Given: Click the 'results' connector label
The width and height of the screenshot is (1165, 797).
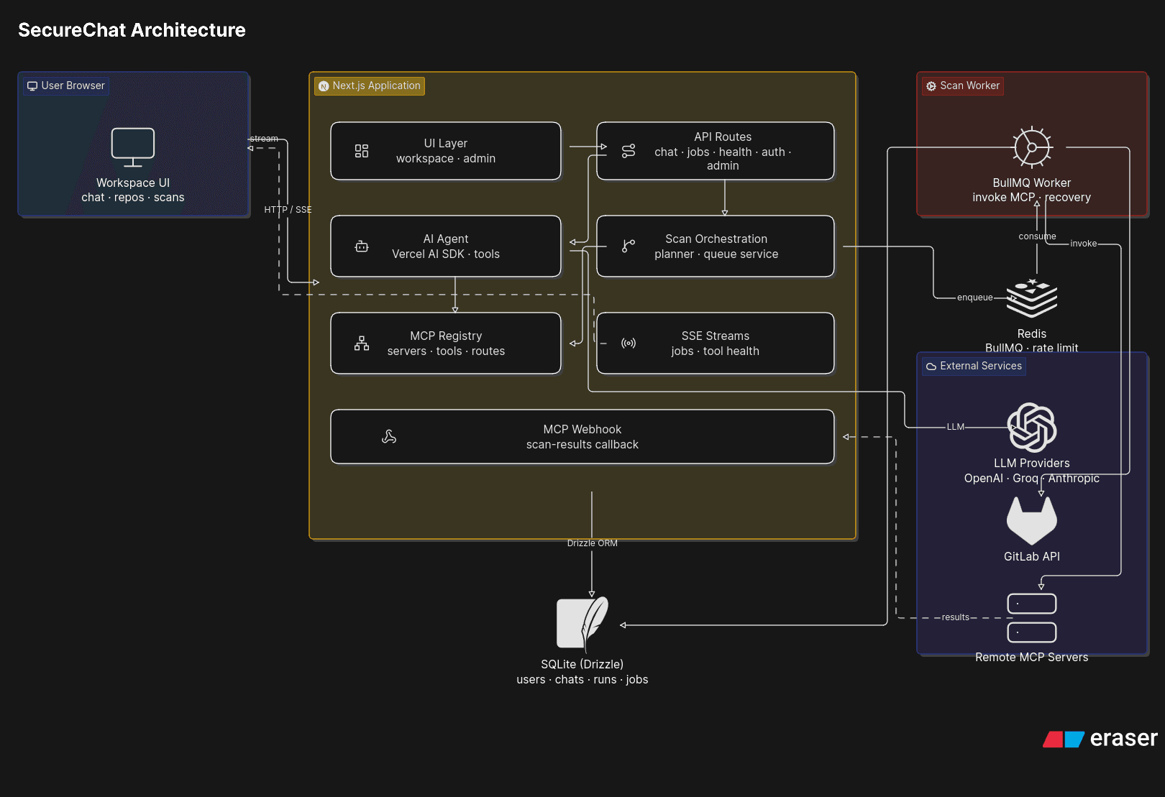Looking at the screenshot, I should (956, 617).
